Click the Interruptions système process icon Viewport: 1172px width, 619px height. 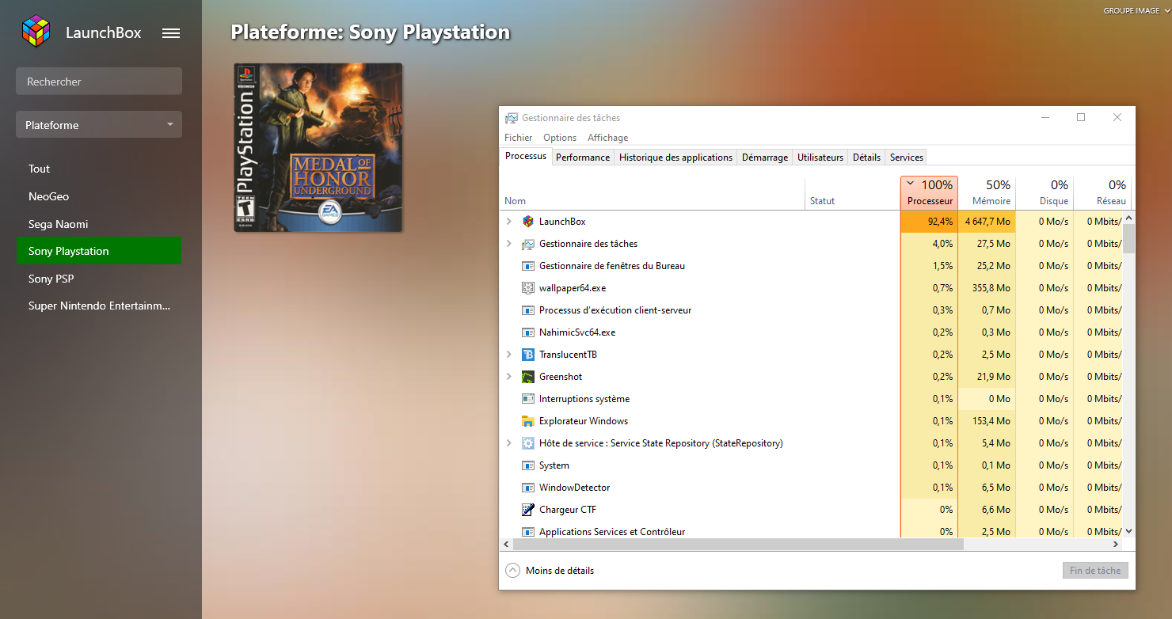pos(528,399)
